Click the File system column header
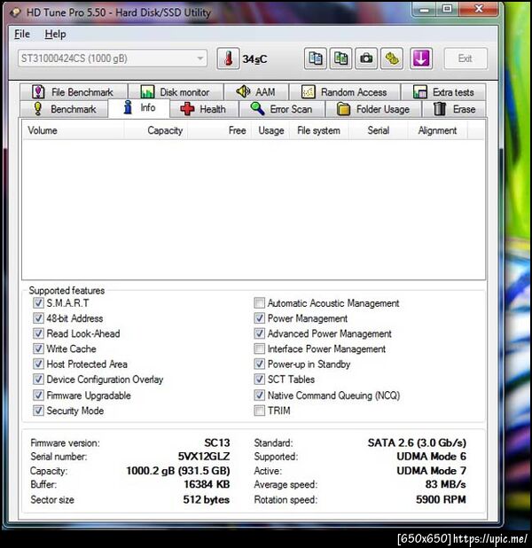This screenshot has height=548, width=532. (319, 130)
